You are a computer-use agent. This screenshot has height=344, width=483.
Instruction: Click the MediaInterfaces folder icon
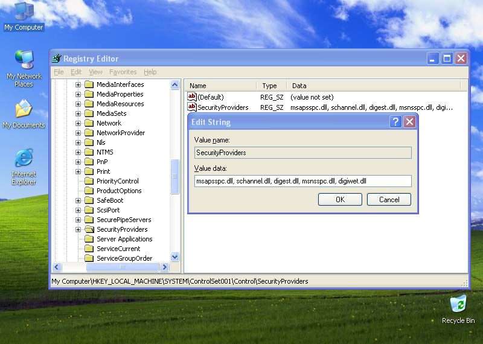(89, 84)
